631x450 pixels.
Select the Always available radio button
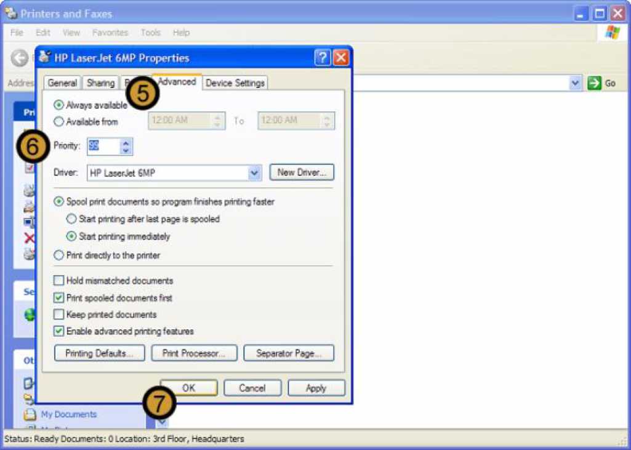click(x=58, y=105)
